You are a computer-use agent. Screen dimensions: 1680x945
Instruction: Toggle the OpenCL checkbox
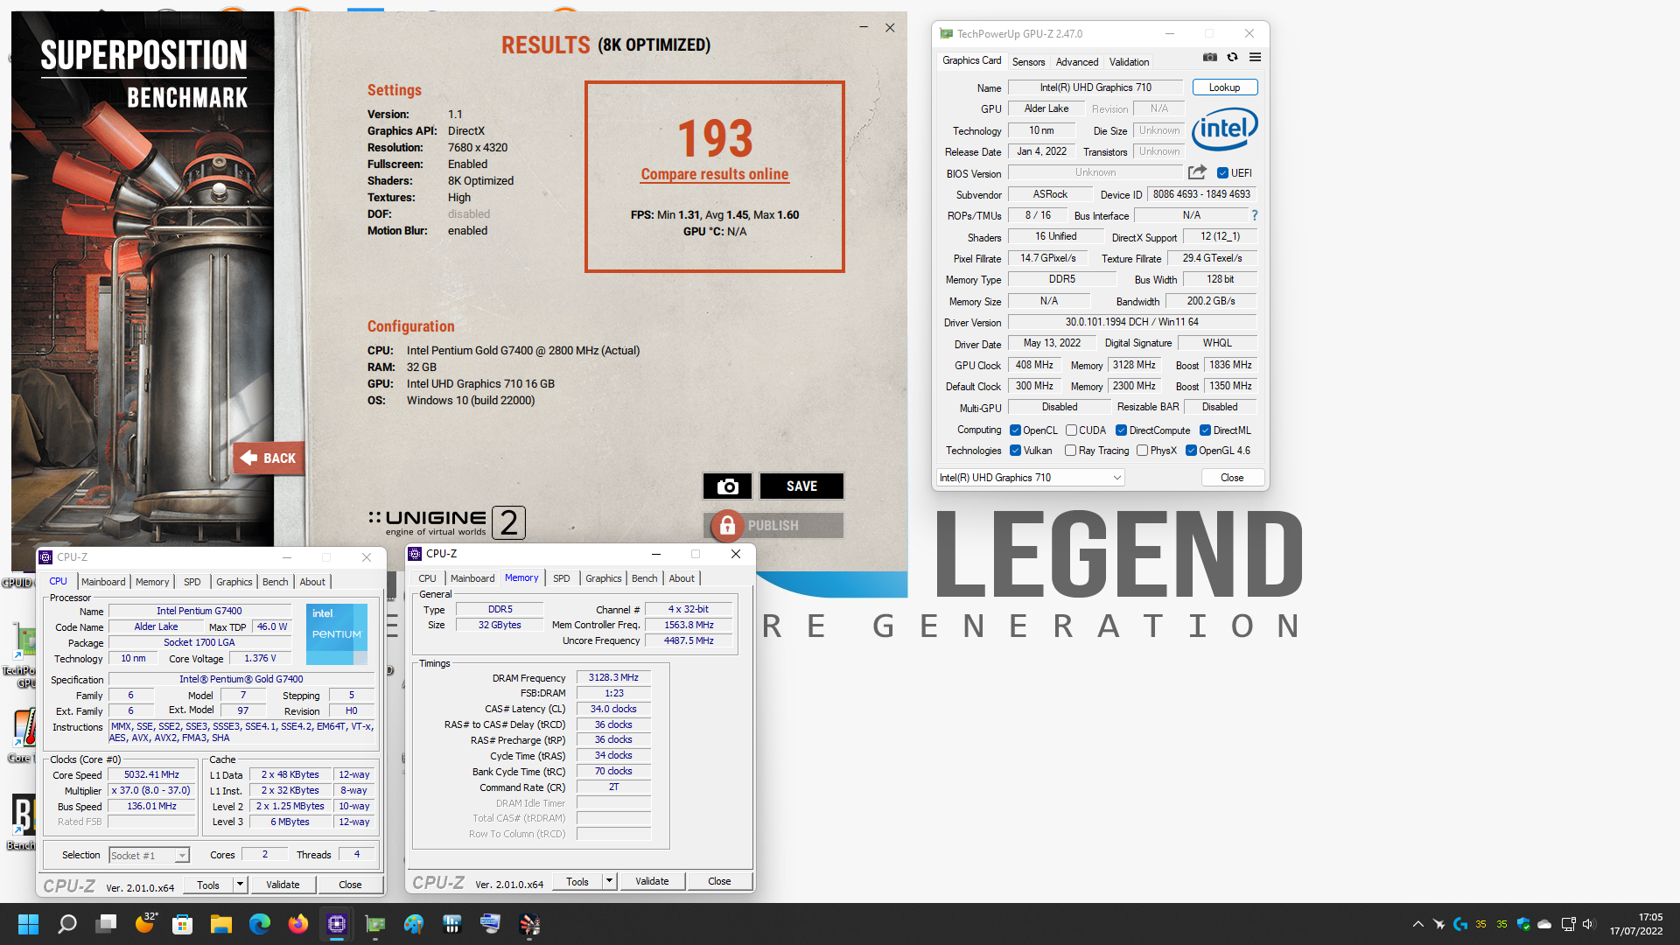point(1015,430)
